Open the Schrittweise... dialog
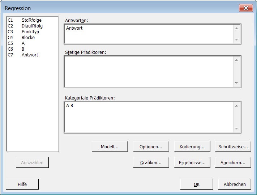This screenshot has height=195, width=257. 233,147
